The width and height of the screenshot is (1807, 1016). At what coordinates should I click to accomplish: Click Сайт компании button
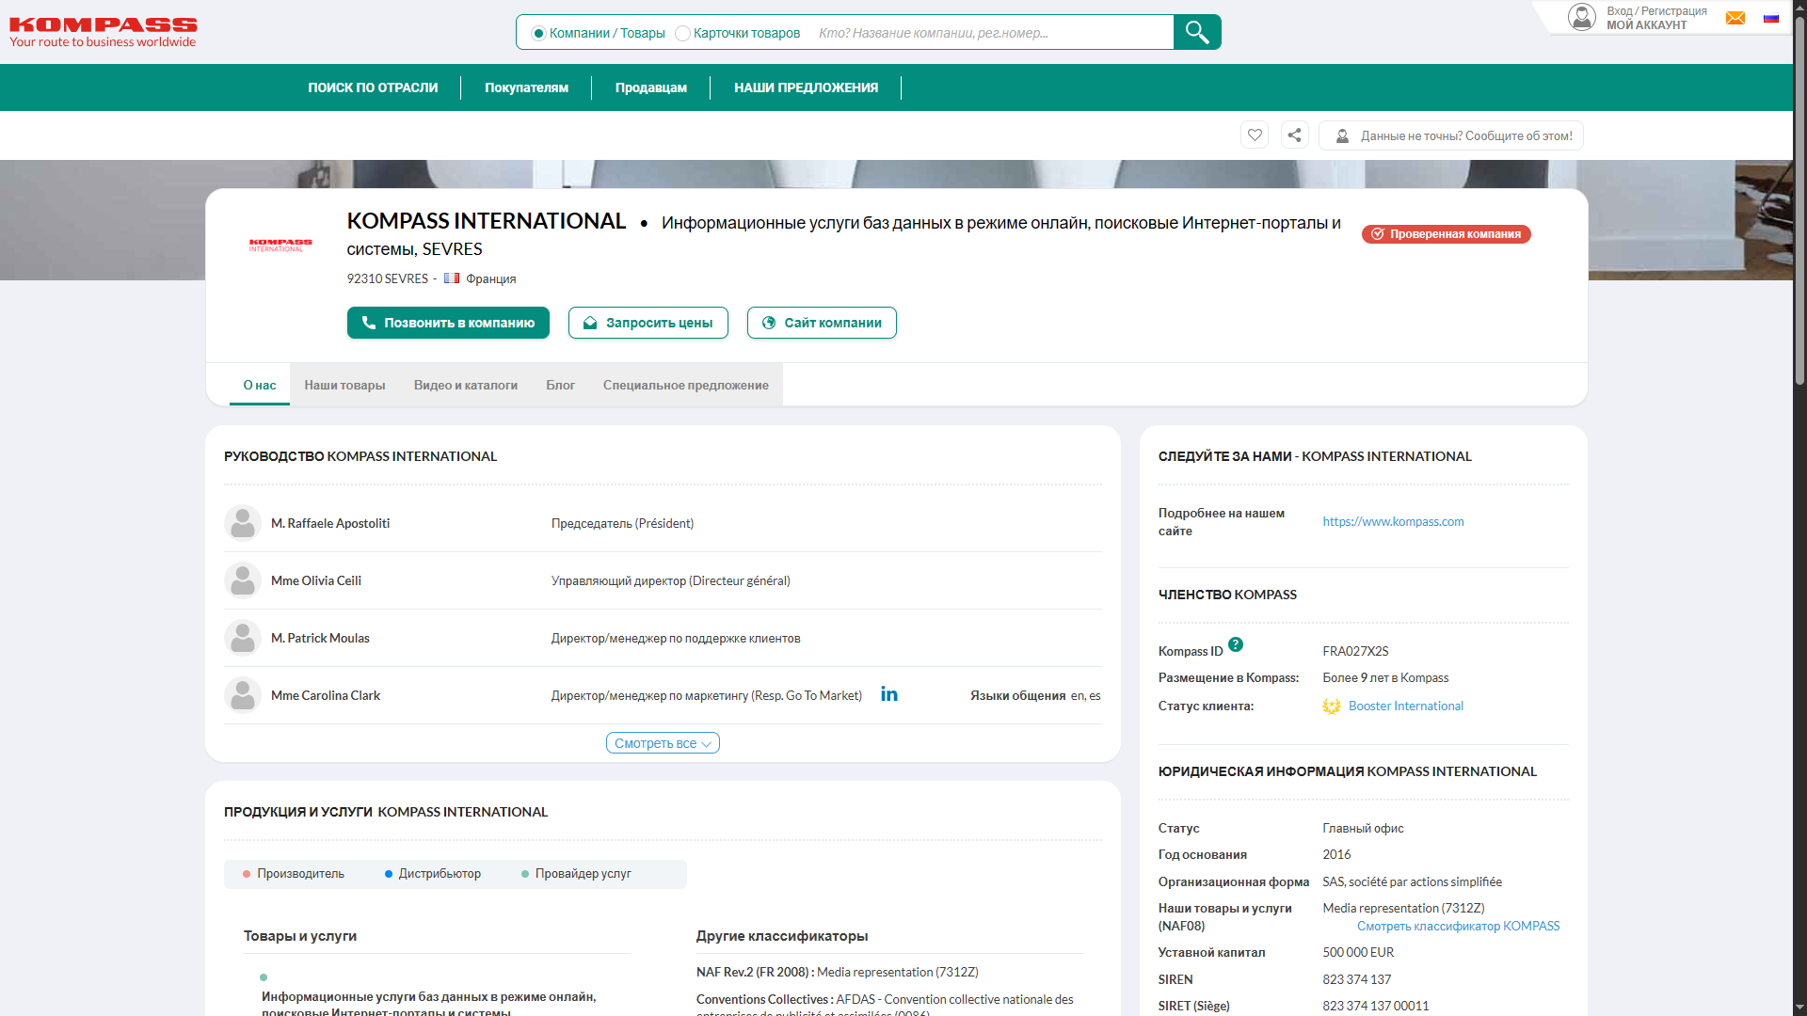(822, 323)
